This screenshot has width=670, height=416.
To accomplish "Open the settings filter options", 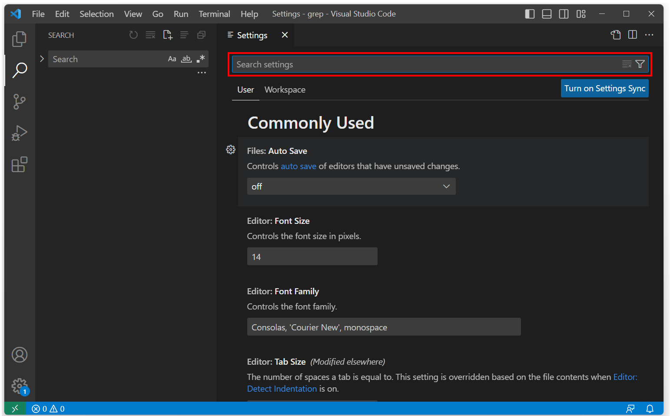I will point(640,64).
